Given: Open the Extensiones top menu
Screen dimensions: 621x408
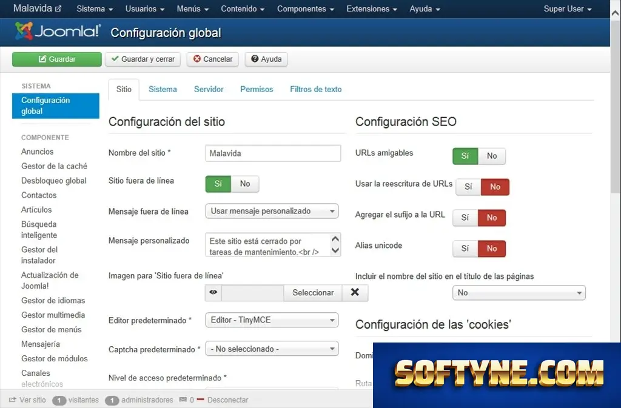Looking at the screenshot, I should point(372,8).
